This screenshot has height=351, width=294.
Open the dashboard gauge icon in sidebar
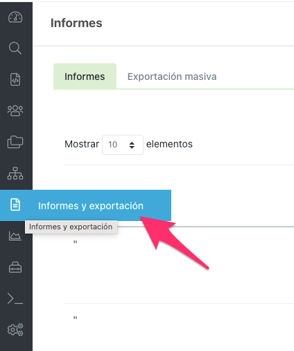[x=15, y=17]
